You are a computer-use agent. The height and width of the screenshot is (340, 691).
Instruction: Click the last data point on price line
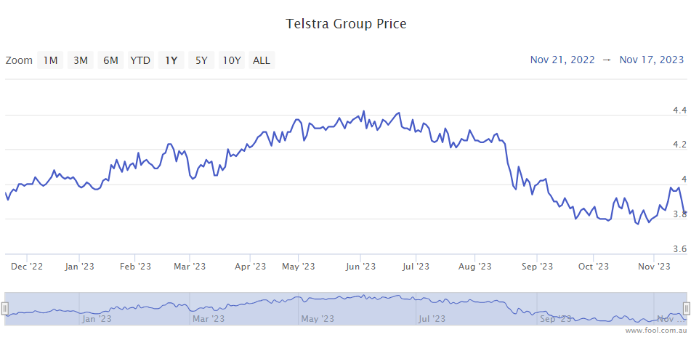pos(685,213)
